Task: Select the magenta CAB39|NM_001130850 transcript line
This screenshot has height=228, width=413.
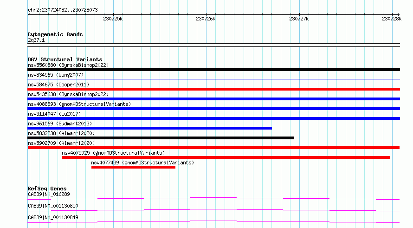Action: pyautogui.click(x=213, y=210)
